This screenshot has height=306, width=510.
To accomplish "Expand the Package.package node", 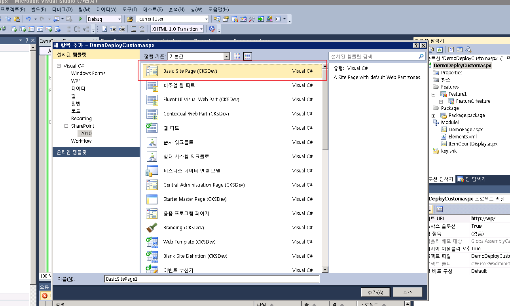I will (434, 115).
